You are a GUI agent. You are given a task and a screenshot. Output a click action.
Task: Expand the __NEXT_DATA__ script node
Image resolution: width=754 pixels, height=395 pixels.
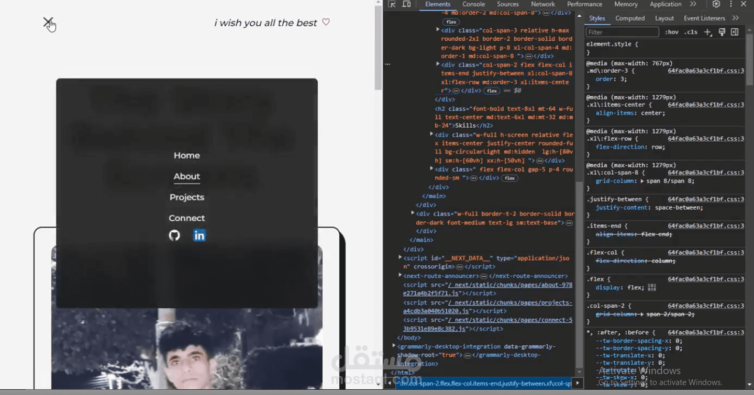[400, 257]
